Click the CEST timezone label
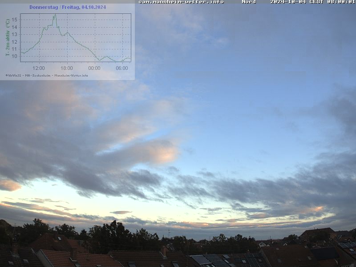This screenshot has width=356, height=267. (317, 2)
